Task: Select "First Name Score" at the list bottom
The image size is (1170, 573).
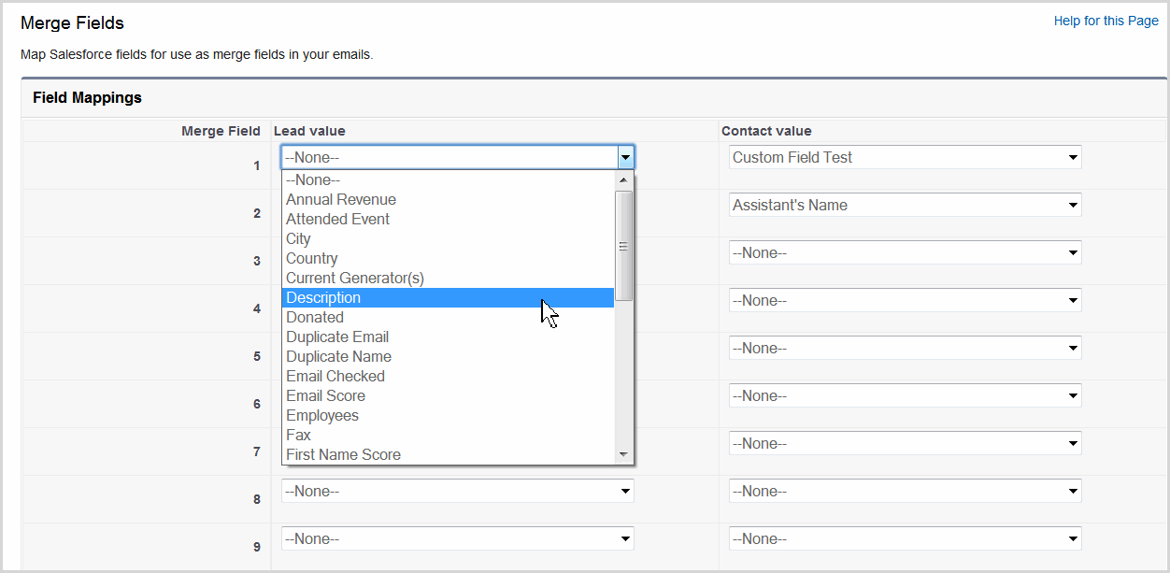Action: click(x=343, y=454)
